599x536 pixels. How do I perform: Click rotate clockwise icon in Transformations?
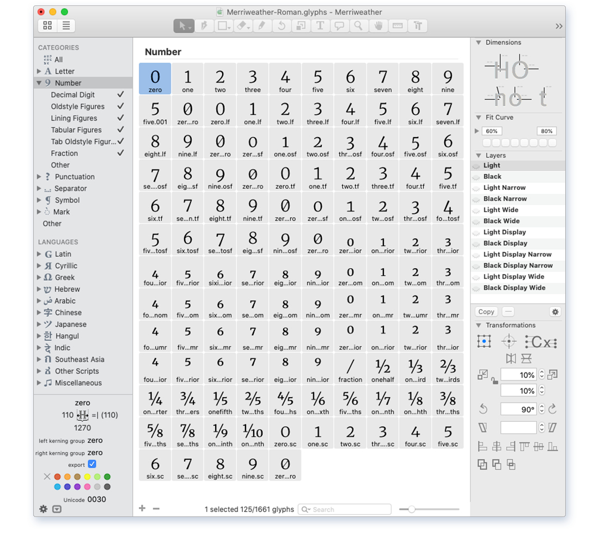point(552,409)
